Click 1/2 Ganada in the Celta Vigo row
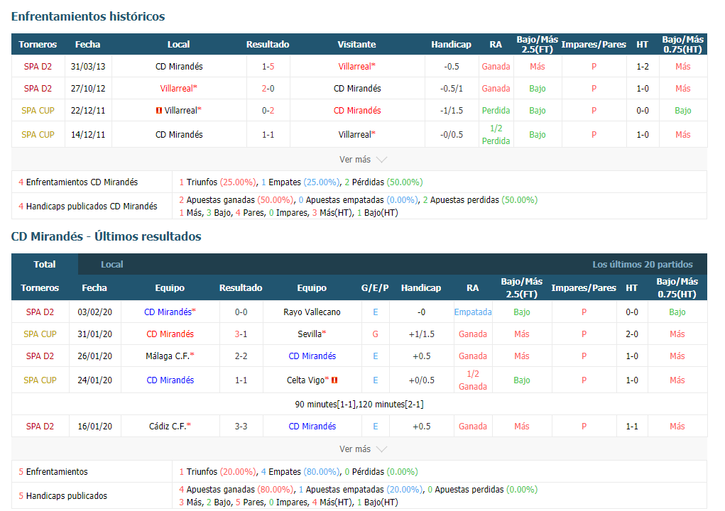The image size is (725, 511). tap(472, 380)
